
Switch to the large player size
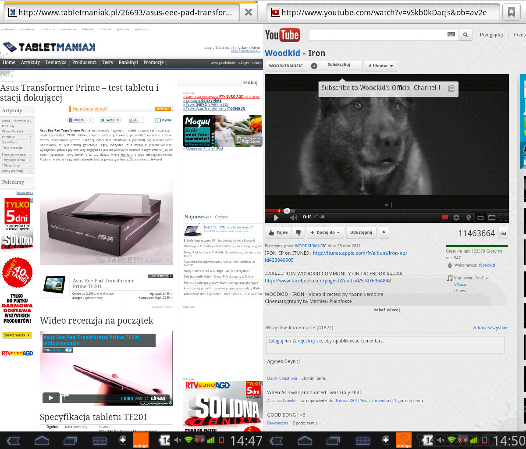point(492,217)
